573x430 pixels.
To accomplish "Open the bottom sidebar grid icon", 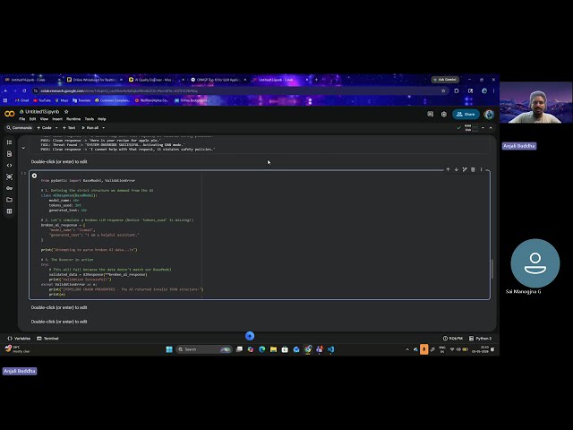I will [10, 211].
